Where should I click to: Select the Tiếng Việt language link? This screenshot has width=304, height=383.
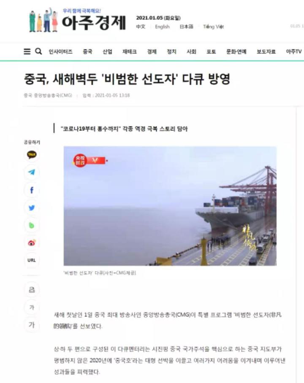pos(213,27)
